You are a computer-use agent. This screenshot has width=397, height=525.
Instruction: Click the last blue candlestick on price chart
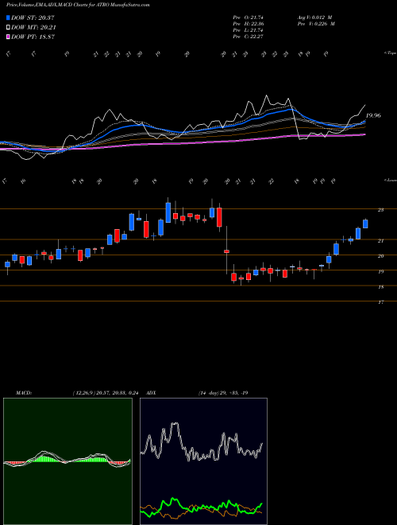[365, 224]
